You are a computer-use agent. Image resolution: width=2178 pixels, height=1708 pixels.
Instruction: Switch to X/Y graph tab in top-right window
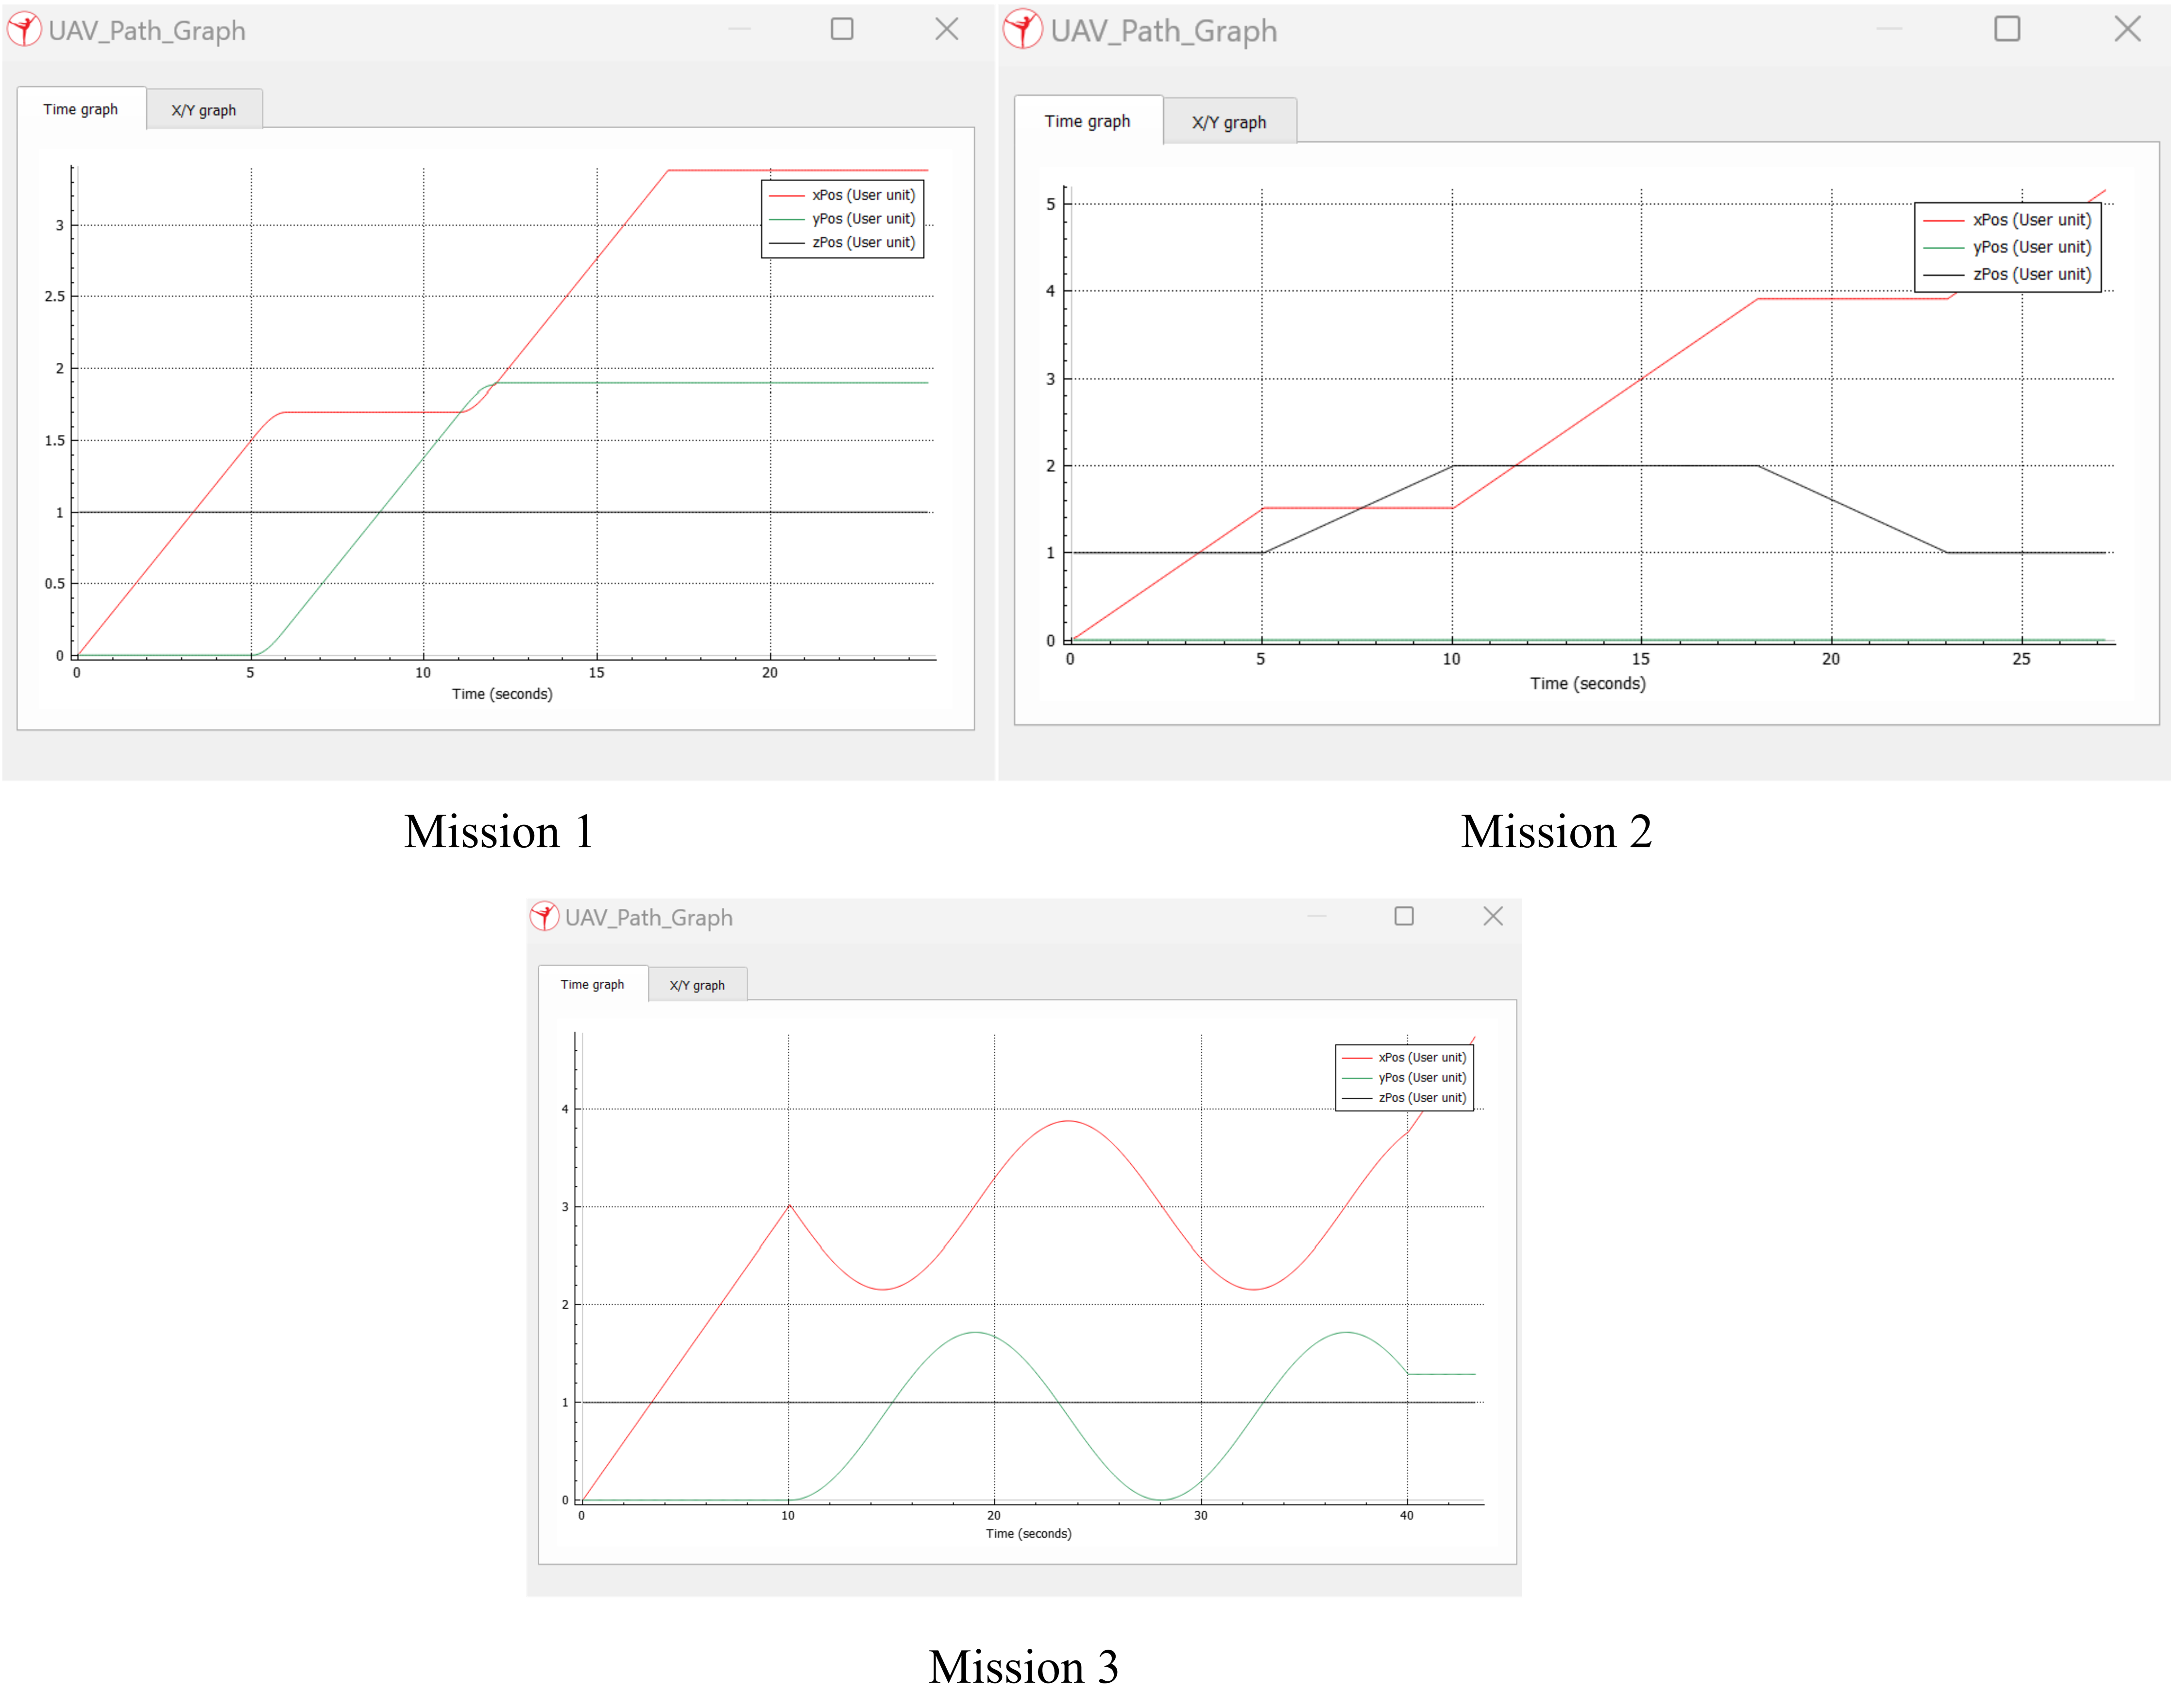pos(1229,122)
